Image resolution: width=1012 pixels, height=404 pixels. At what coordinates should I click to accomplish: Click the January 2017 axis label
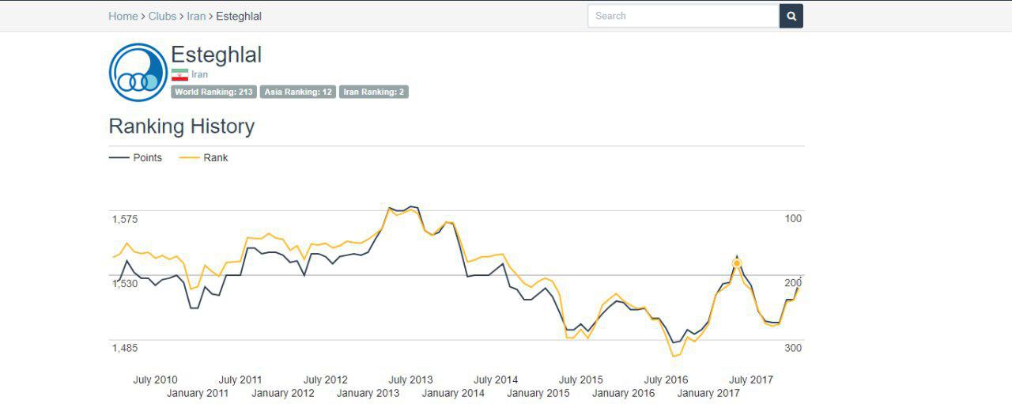[x=708, y=393]
